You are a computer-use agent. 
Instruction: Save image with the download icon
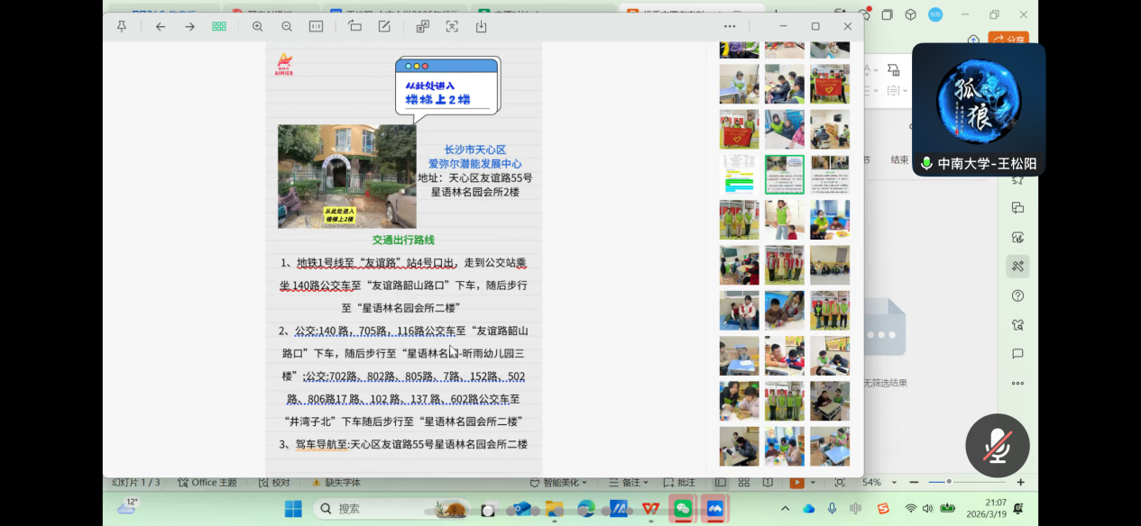pos(481,27)
